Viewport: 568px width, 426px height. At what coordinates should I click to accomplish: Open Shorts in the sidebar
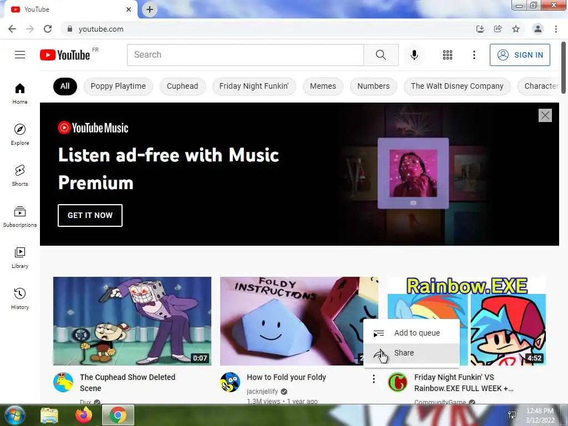20,176
